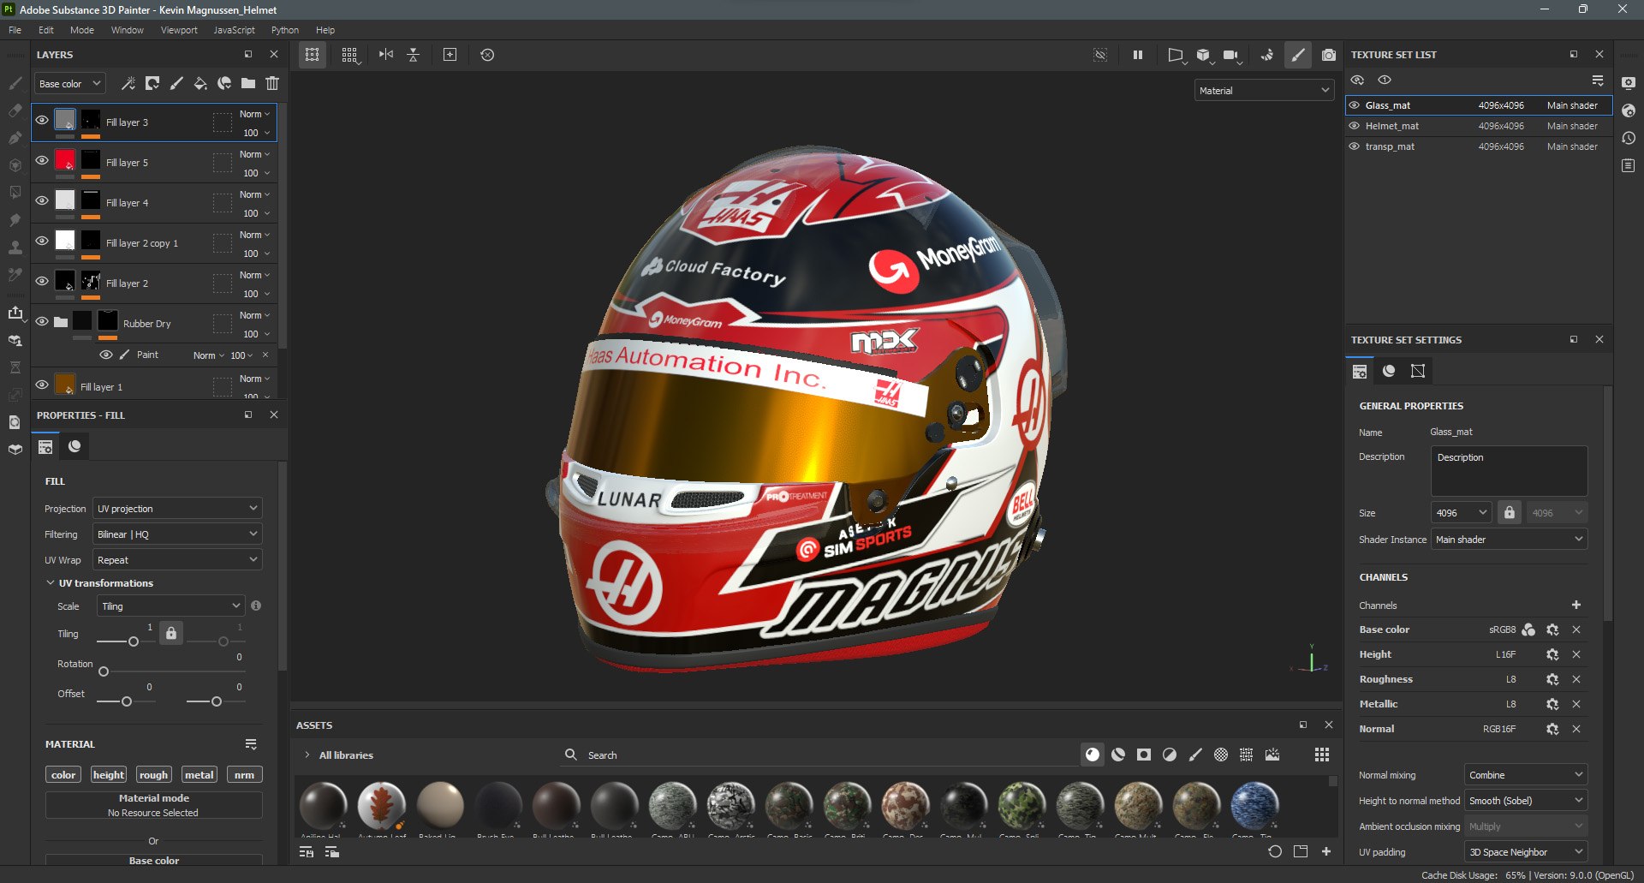Toggle the metal material channel button

point(199,775)
